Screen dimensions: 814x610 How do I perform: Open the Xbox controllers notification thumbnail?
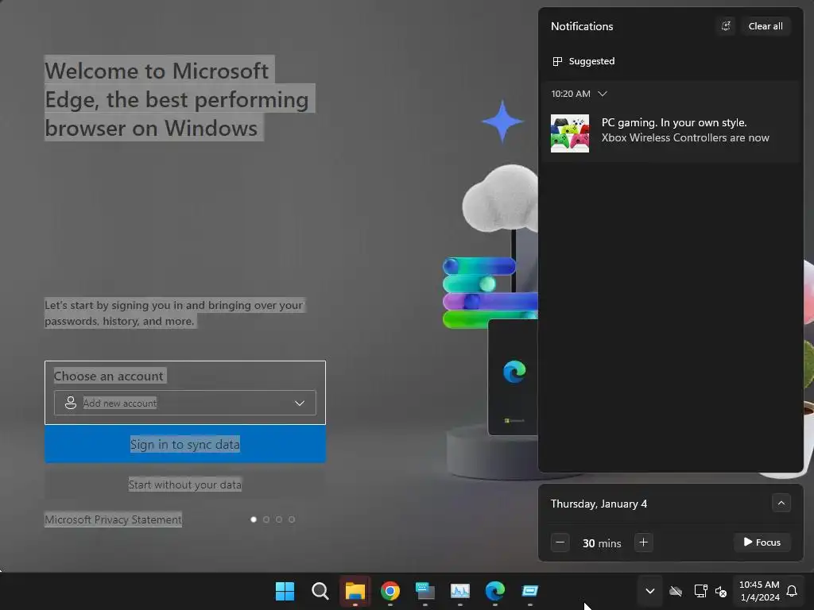[569, 133]
